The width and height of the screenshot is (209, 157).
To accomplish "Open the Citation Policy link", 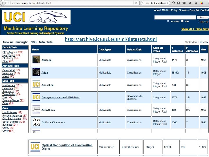I will pos(170,10).
